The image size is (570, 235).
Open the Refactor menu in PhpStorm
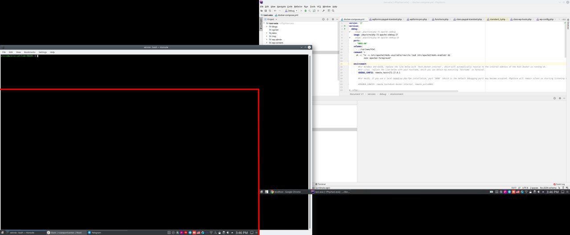pyautogui.click(x=298, y=7)
